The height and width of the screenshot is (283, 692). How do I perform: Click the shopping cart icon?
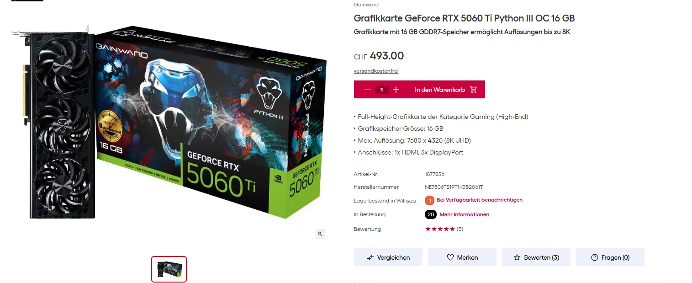474,90
